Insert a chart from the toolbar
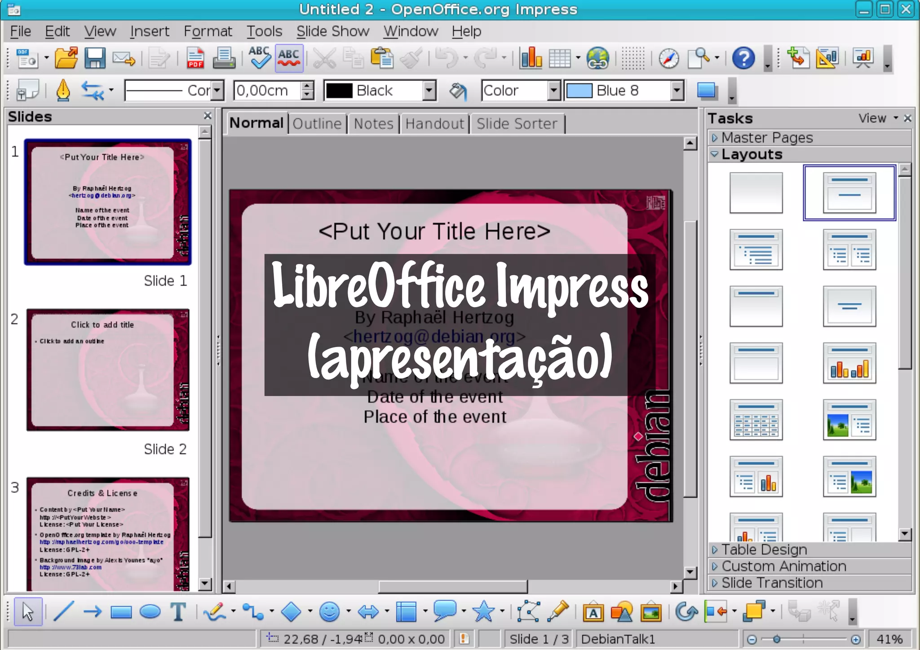The width and height of the screenshot is (920, 650). click(531, 58)
